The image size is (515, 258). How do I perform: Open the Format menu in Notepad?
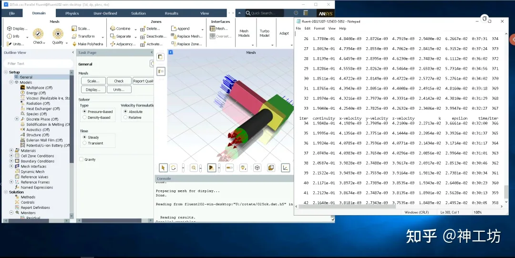pyautogui.click(x=319, y=29)
